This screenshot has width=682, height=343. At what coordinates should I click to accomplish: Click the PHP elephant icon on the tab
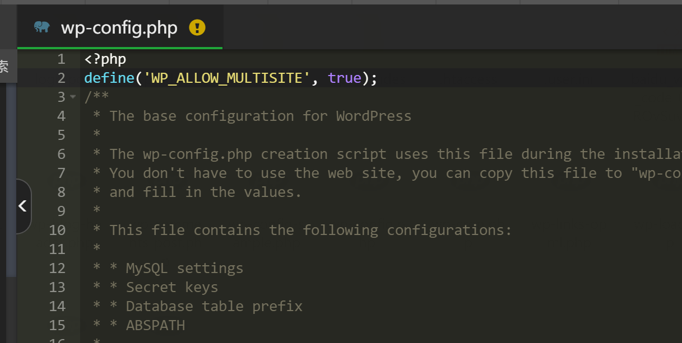pyautogui.click(x=41, y=27)
